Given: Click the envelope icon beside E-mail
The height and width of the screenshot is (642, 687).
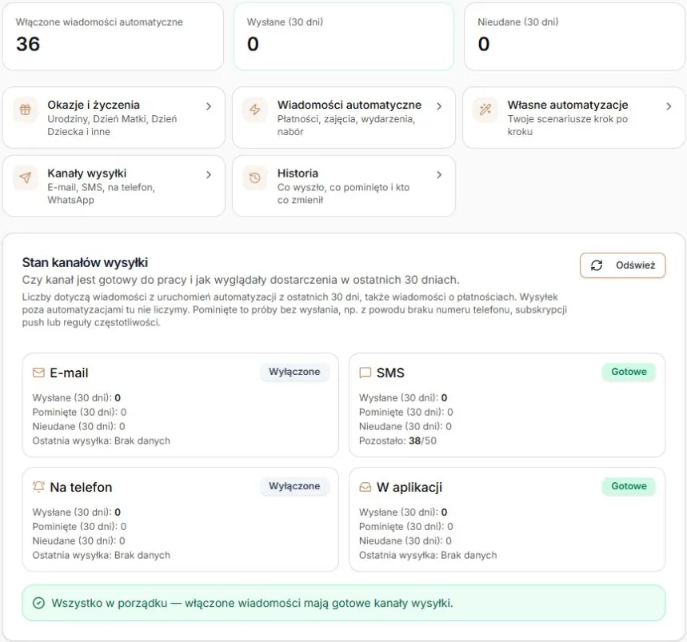Looking at the screenshot, I should 38,373.
